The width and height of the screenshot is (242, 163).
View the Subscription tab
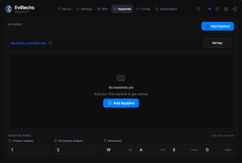click(x=166, y=9)
